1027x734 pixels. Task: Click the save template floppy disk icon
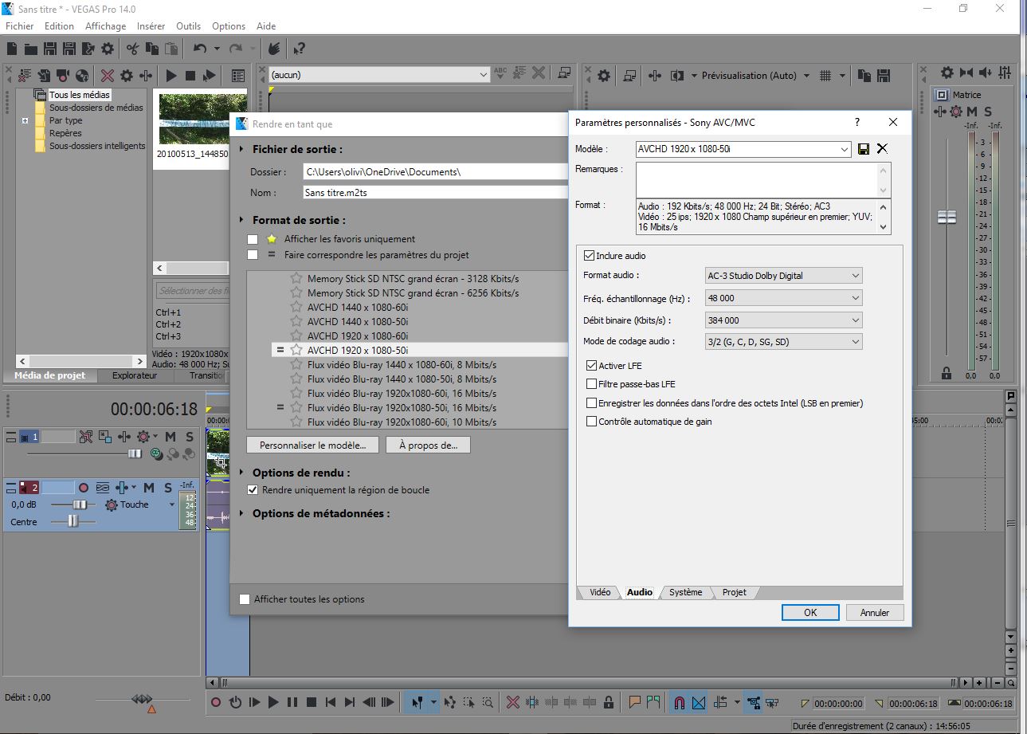click(864, 149)
